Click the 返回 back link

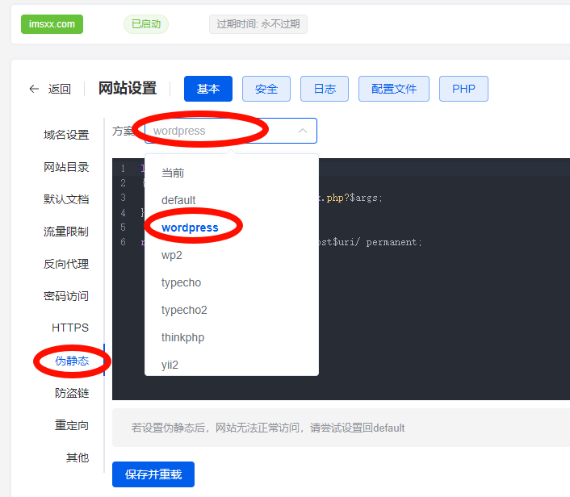point(59,89)
